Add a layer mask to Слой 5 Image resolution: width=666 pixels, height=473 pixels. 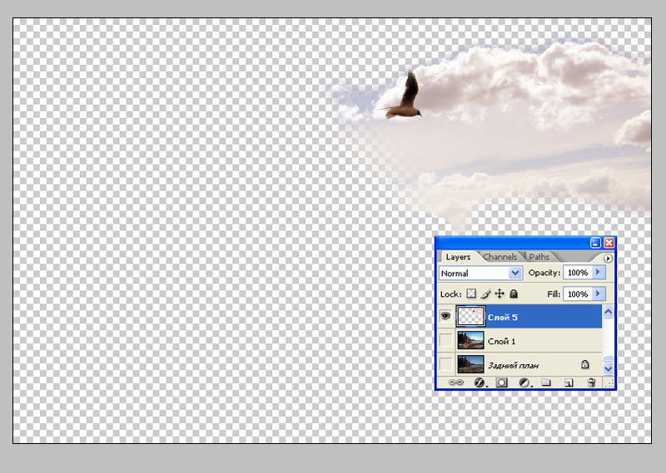point(502,382)
